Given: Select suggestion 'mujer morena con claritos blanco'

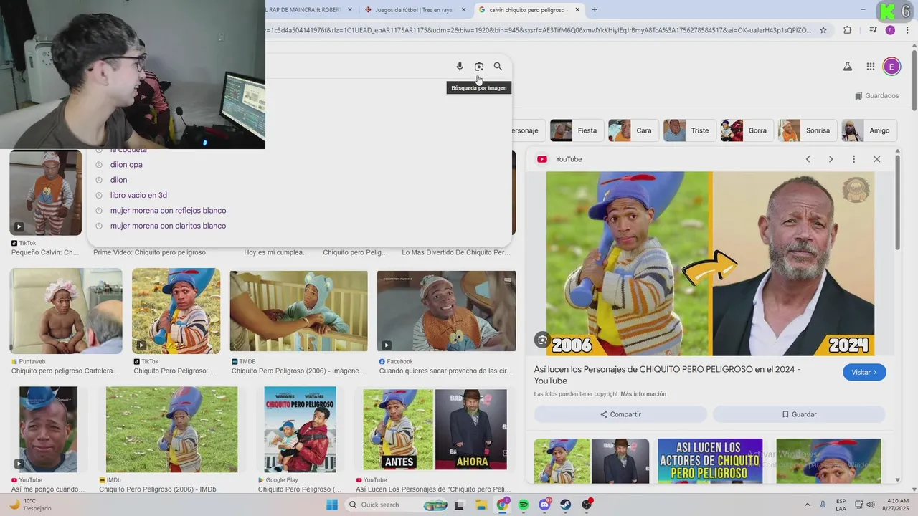Looking at the screenshot, I should click(168, 226).
